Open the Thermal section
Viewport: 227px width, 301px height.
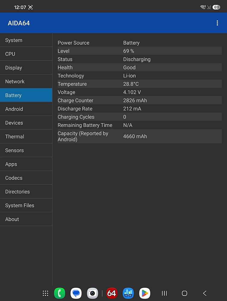coord(26,136)
